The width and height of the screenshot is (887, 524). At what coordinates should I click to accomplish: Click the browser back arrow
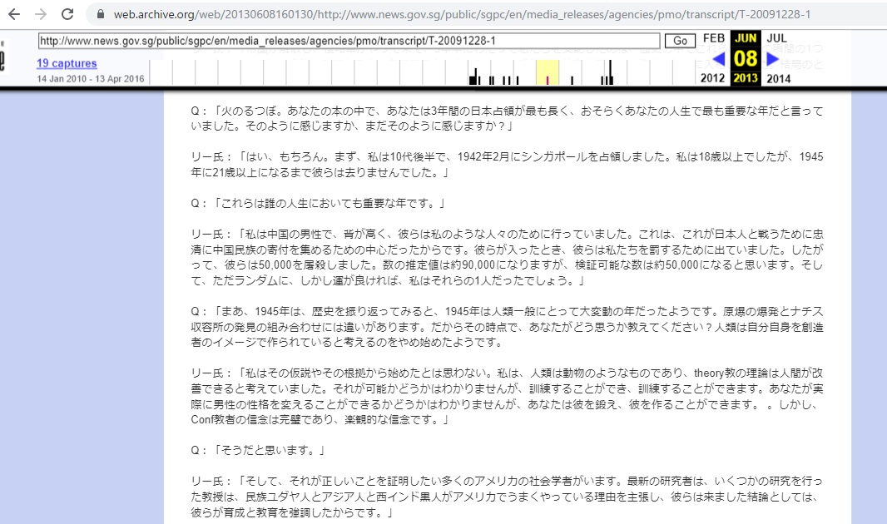(x=14, y=14)
